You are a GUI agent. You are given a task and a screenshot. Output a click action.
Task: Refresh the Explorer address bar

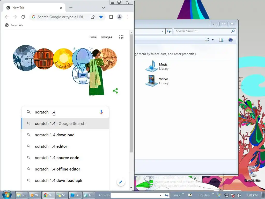coord(169,31)
